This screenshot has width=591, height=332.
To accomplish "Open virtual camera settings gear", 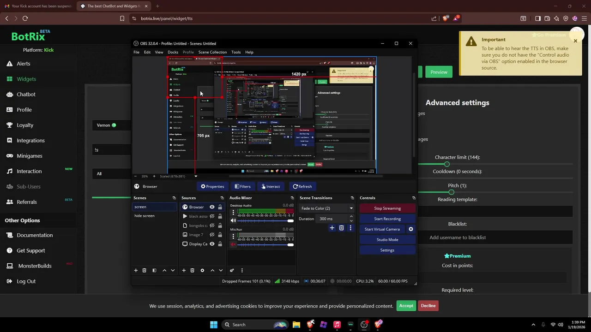I will 411,229.
